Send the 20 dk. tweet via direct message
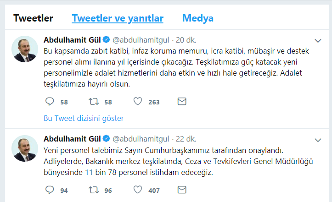This screenshot has width=332, height=202. 182,101
